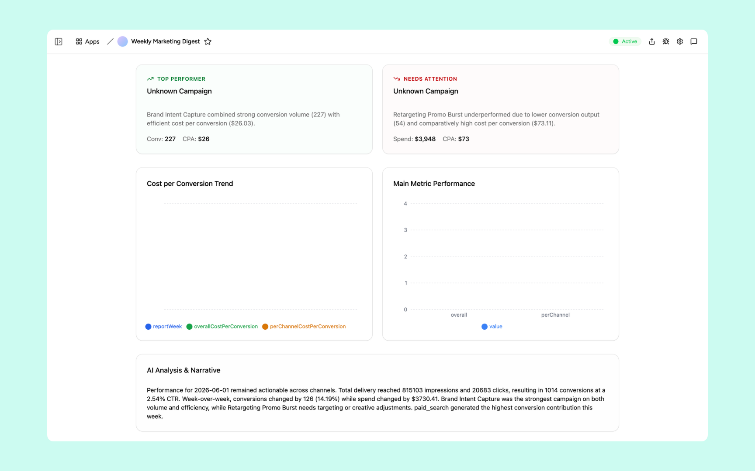
Task: Click the perChannelCostPerConversion legend label
Action: [x=308, y=327]
